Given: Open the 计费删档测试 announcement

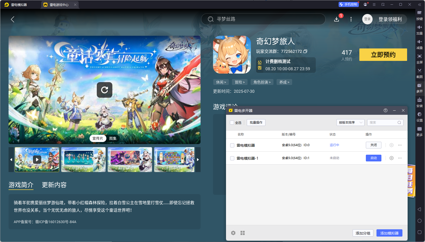Looking at the screenshot, I should 286,65.
